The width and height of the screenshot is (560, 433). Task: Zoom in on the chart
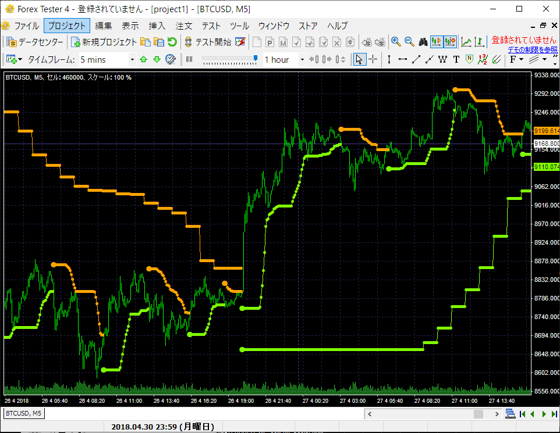pos(396,42)
